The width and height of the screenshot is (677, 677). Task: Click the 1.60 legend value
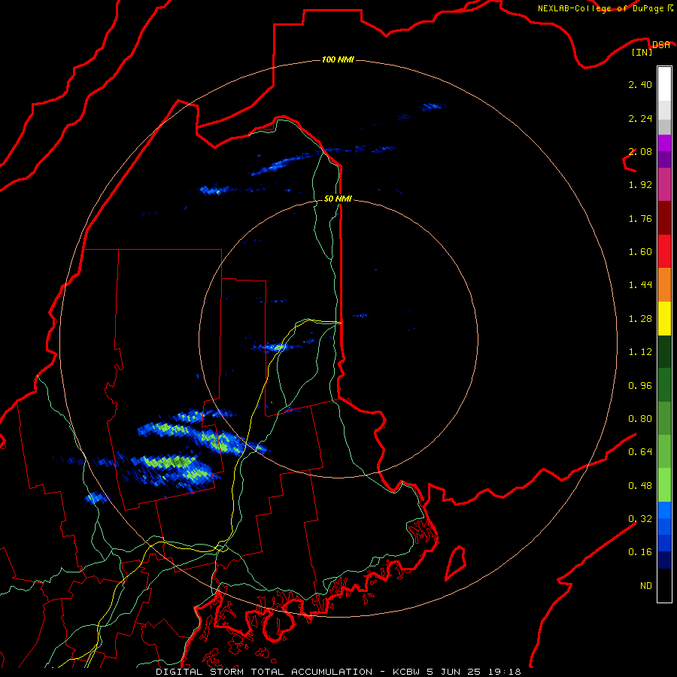[x=640, y=252]
